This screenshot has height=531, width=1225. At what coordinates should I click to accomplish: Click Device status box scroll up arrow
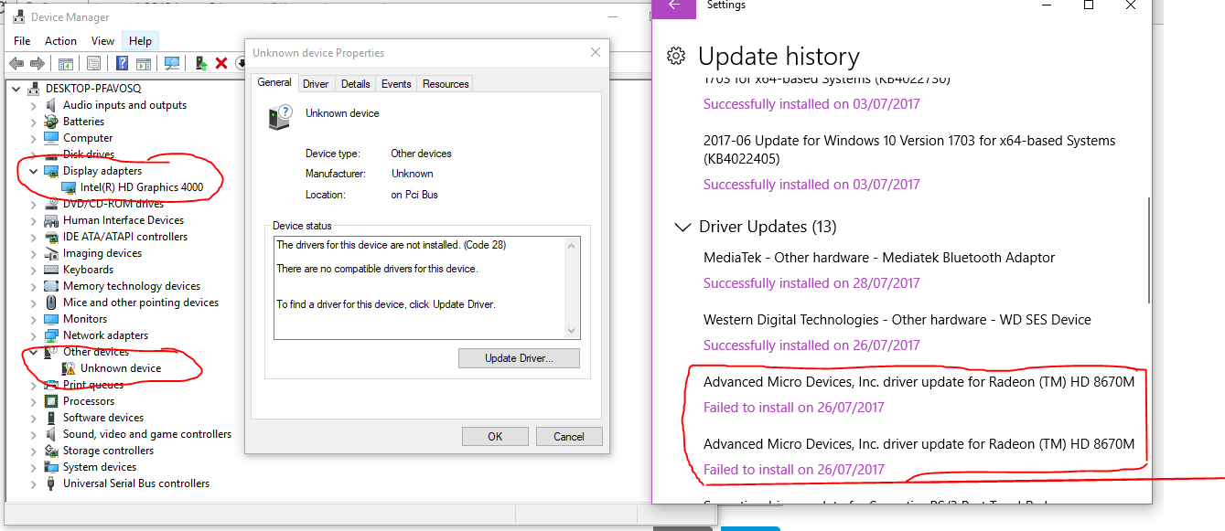[573, 246]
